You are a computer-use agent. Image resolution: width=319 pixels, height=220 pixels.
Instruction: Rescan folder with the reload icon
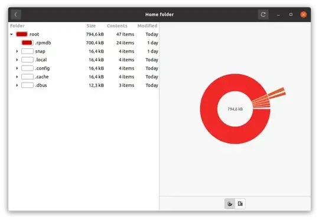click(263, 15)
